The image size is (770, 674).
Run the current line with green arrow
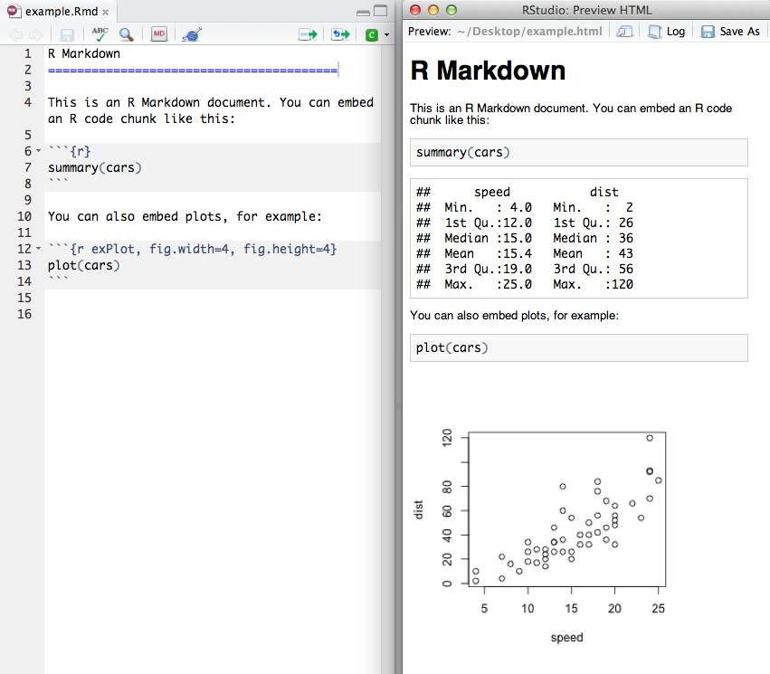tap(308, 34)
